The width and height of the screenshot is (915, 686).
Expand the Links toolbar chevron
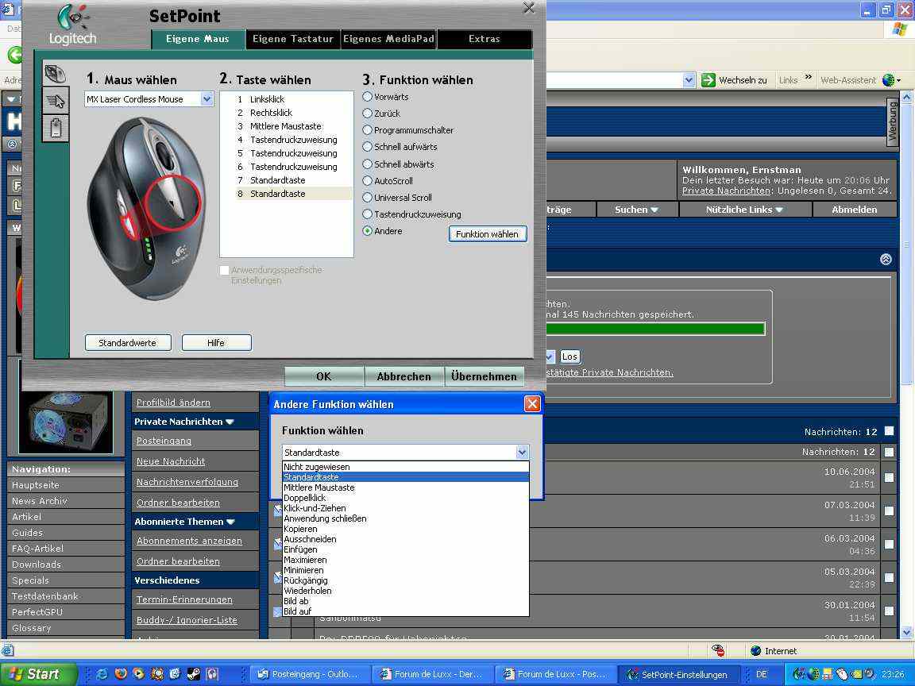tap(809, 77)
